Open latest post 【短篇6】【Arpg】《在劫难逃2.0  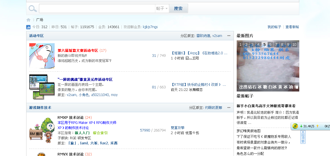coord(199,53)
